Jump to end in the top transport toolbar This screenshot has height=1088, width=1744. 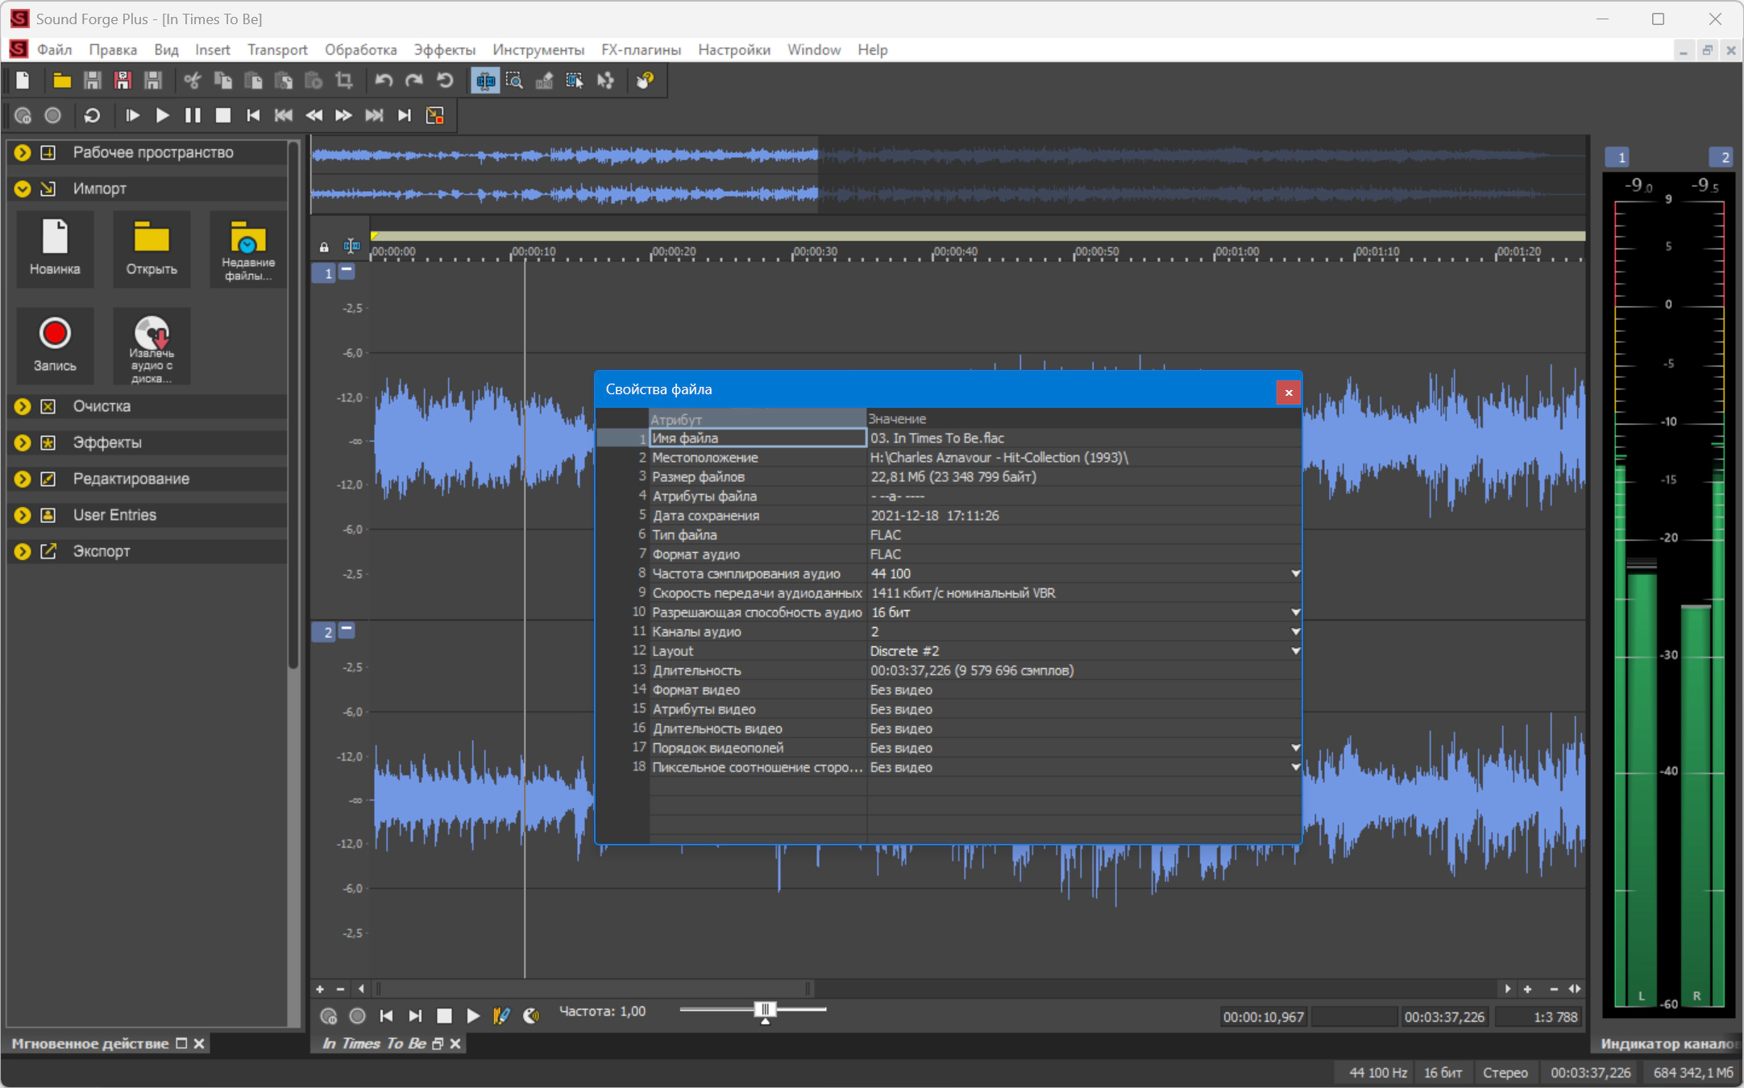[405, 116]
